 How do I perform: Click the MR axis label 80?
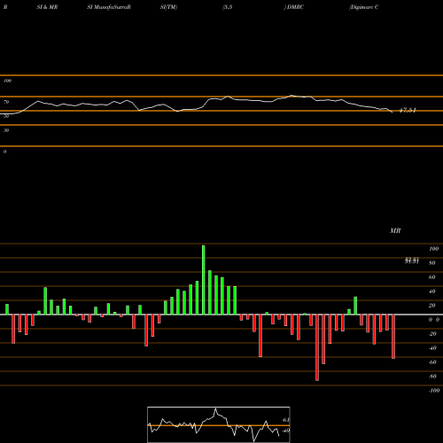[432, 263]
